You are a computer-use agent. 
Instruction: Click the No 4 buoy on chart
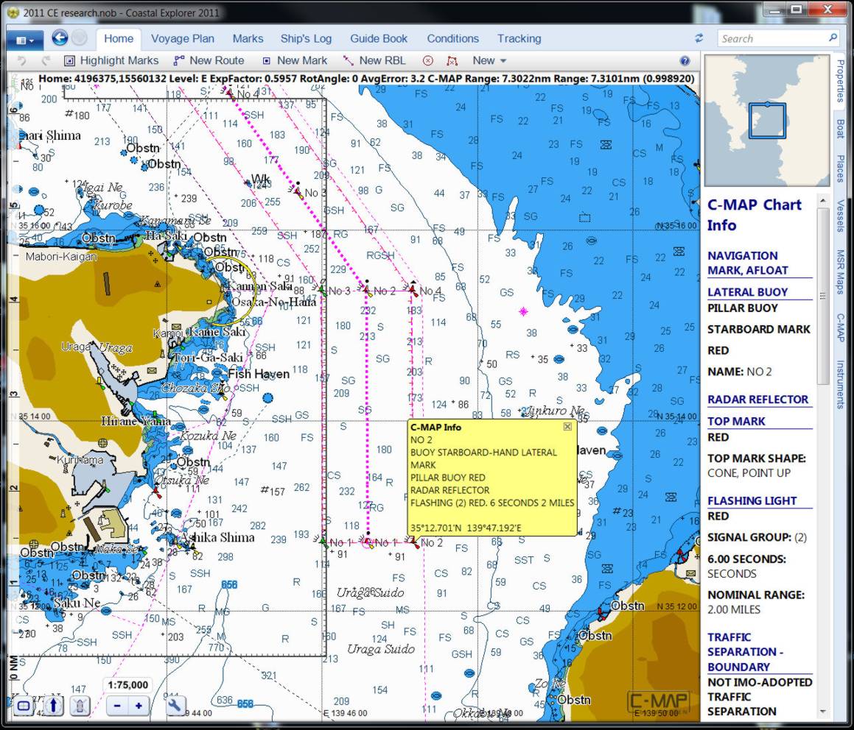[x=413, y=290]
